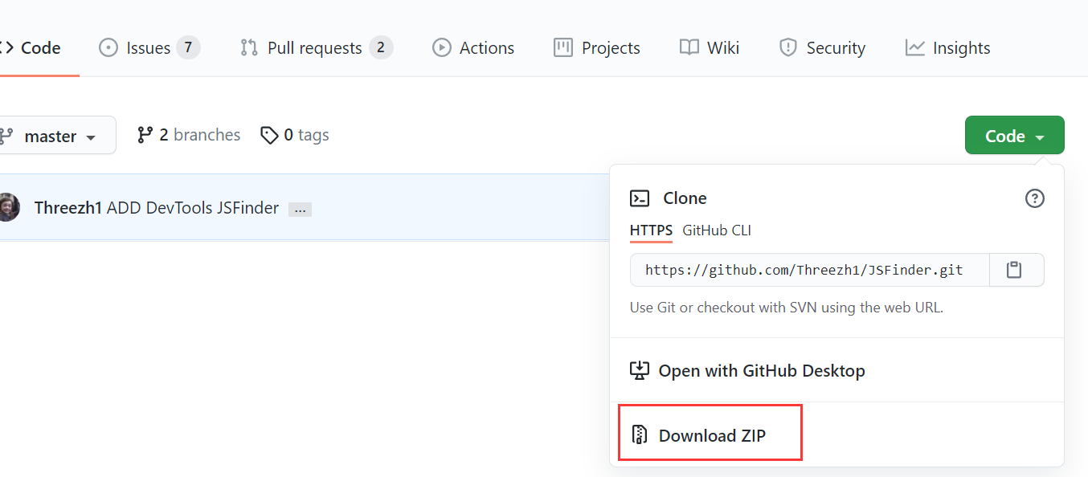Open the Insights tab
The height and width of the screenshot is (477, 1088).
click(x=947, y=48)
